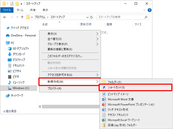Open ドキュメント folder in sidebar

(16, 65)
